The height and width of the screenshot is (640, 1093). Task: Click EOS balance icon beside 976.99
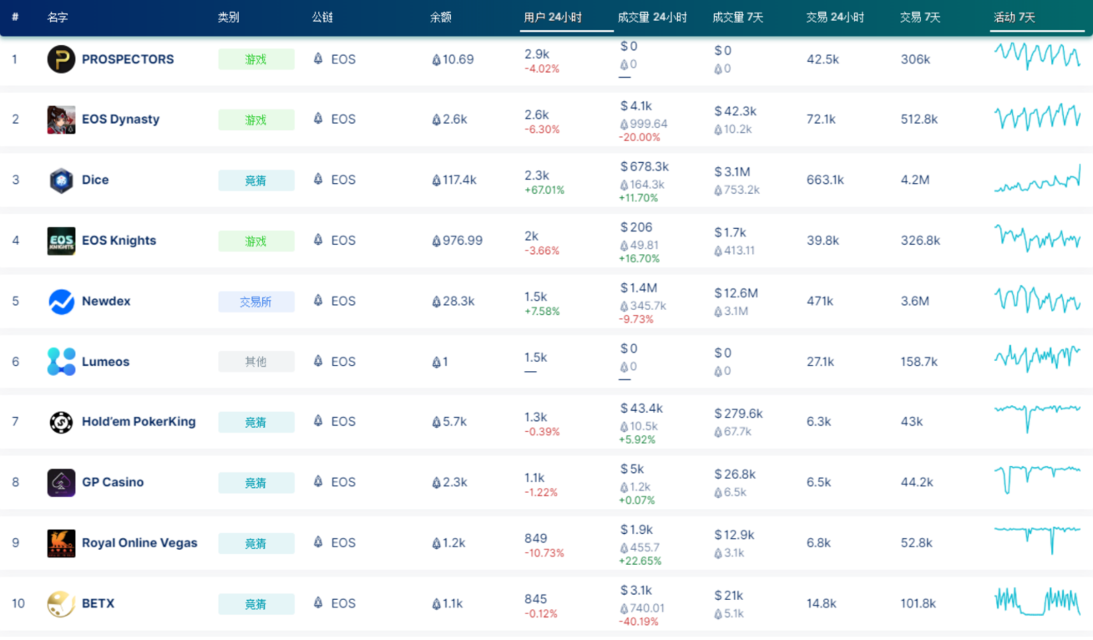(436, 241)
